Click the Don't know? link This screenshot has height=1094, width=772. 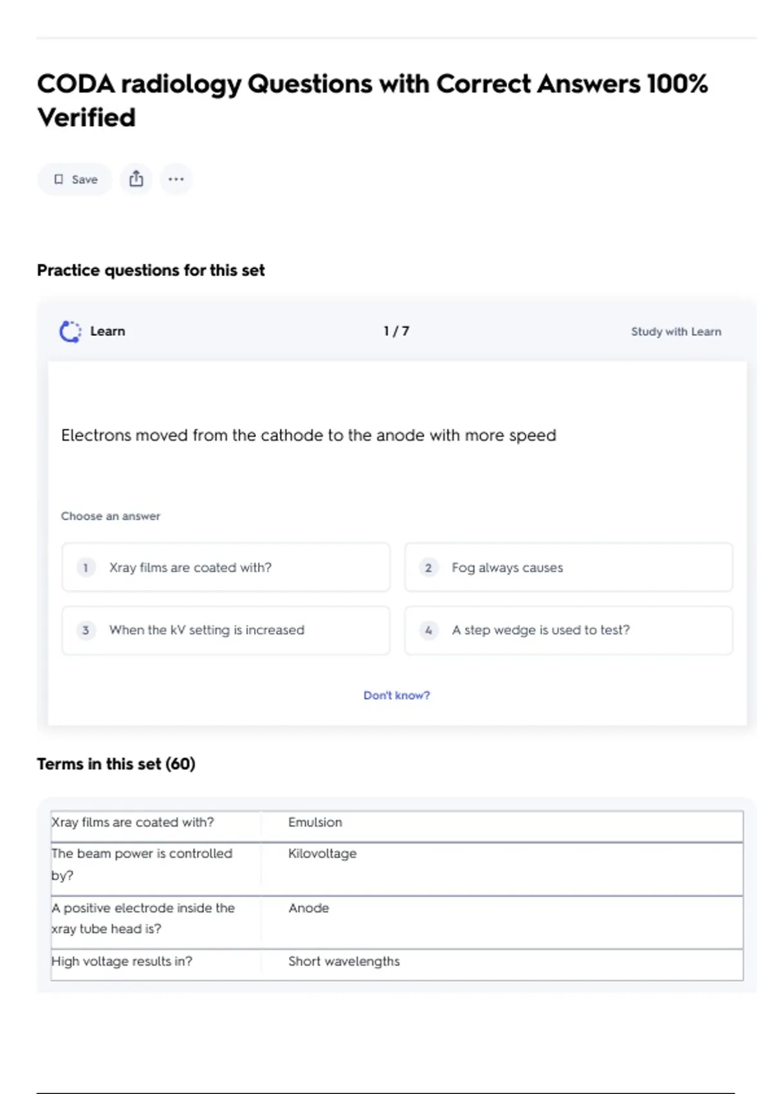[x=396, y=695]
